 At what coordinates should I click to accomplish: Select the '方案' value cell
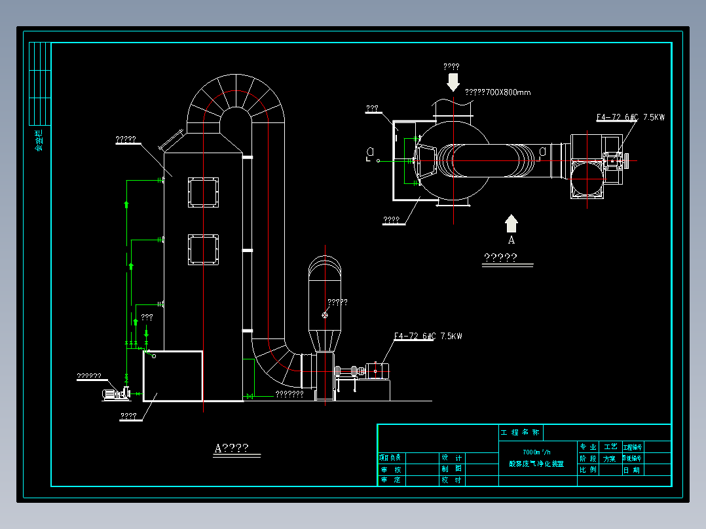[x=610, y=459]
